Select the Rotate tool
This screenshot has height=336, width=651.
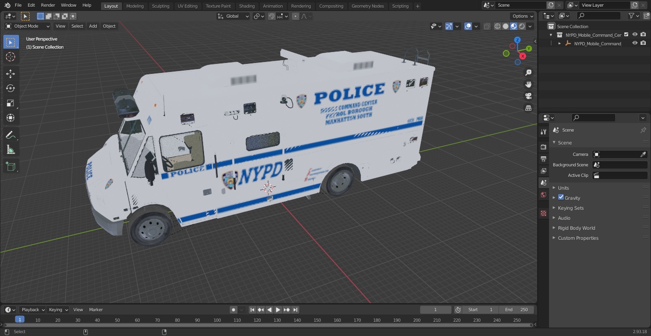point(10,88)
